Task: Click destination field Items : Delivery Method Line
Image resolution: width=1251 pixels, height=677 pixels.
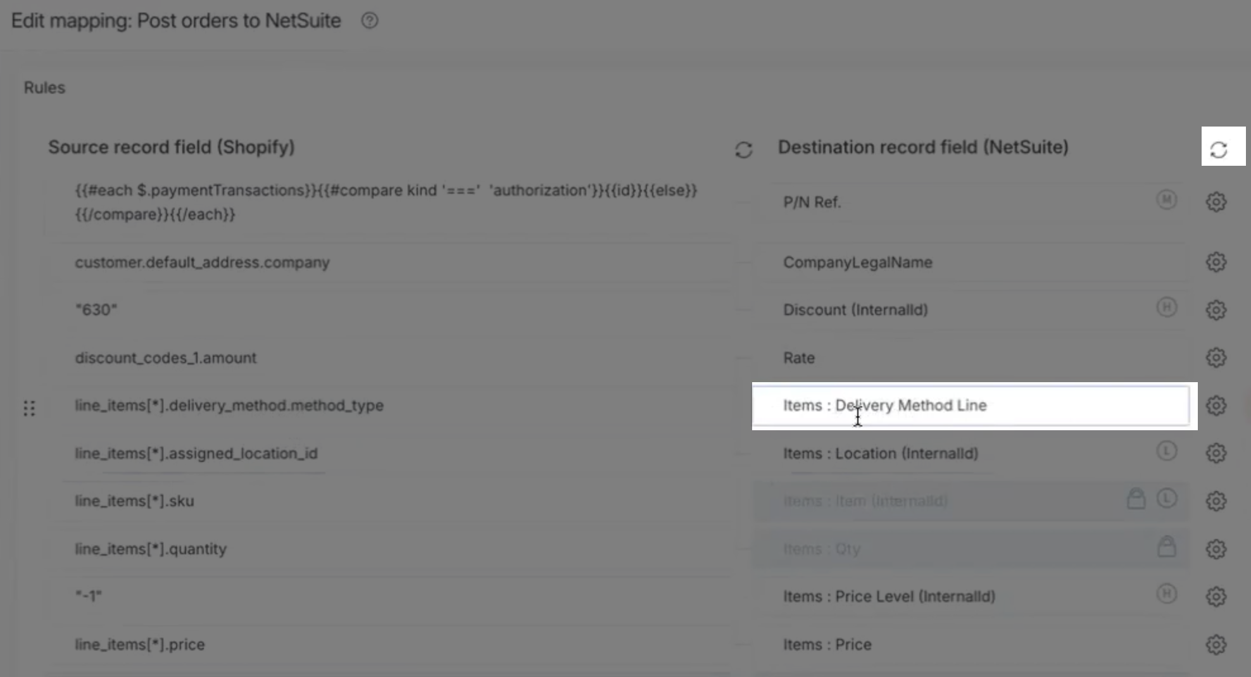Action: [x=971, y=406]
